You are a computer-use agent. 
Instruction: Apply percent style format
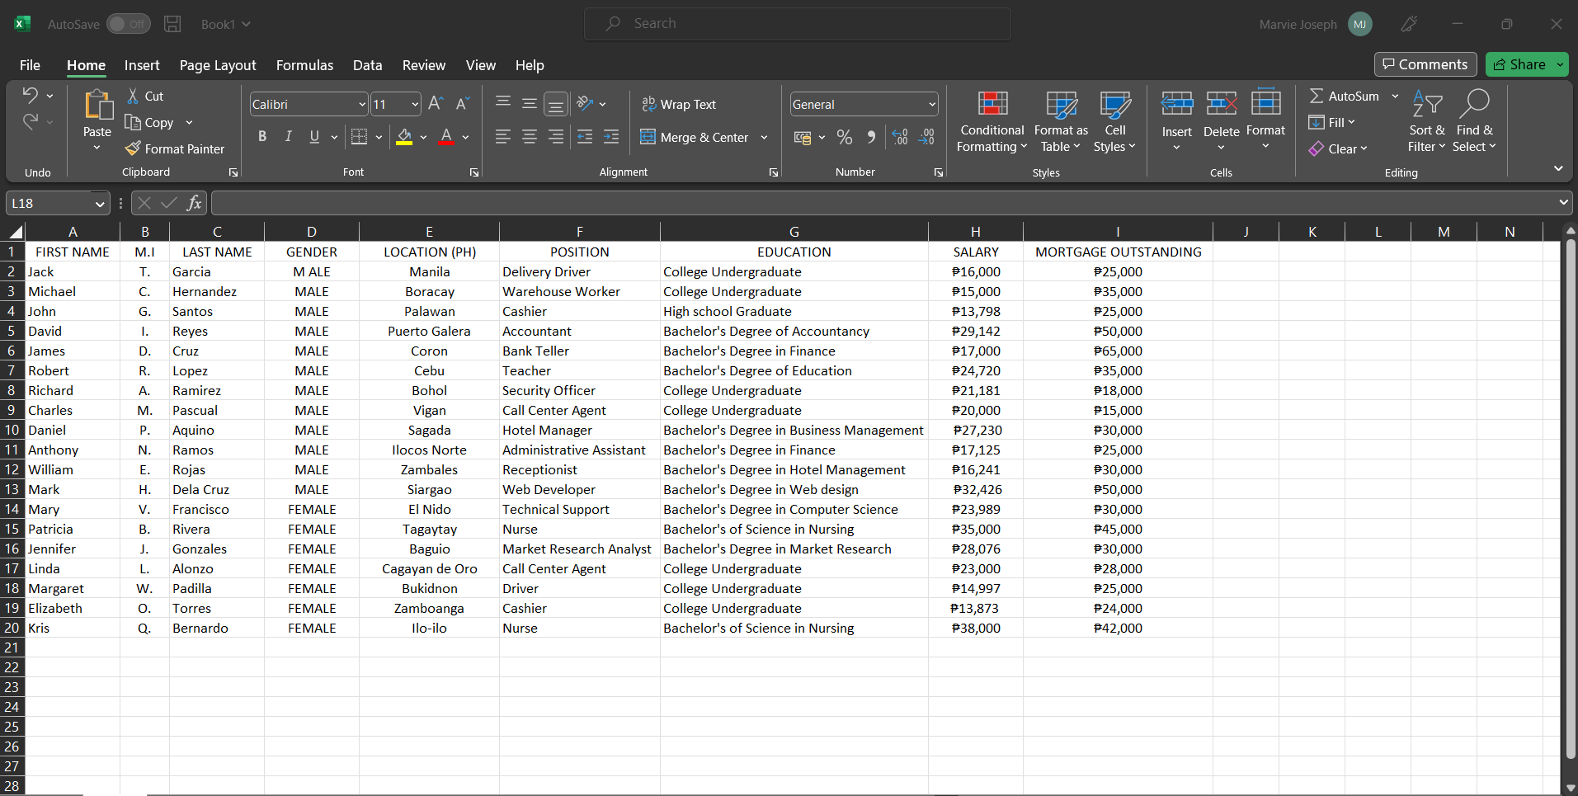point(845,137)
